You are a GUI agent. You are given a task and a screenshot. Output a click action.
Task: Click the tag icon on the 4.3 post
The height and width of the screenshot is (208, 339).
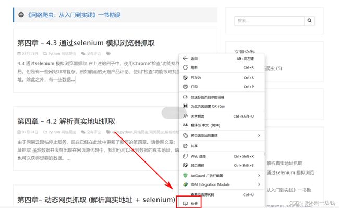[108, 53]
